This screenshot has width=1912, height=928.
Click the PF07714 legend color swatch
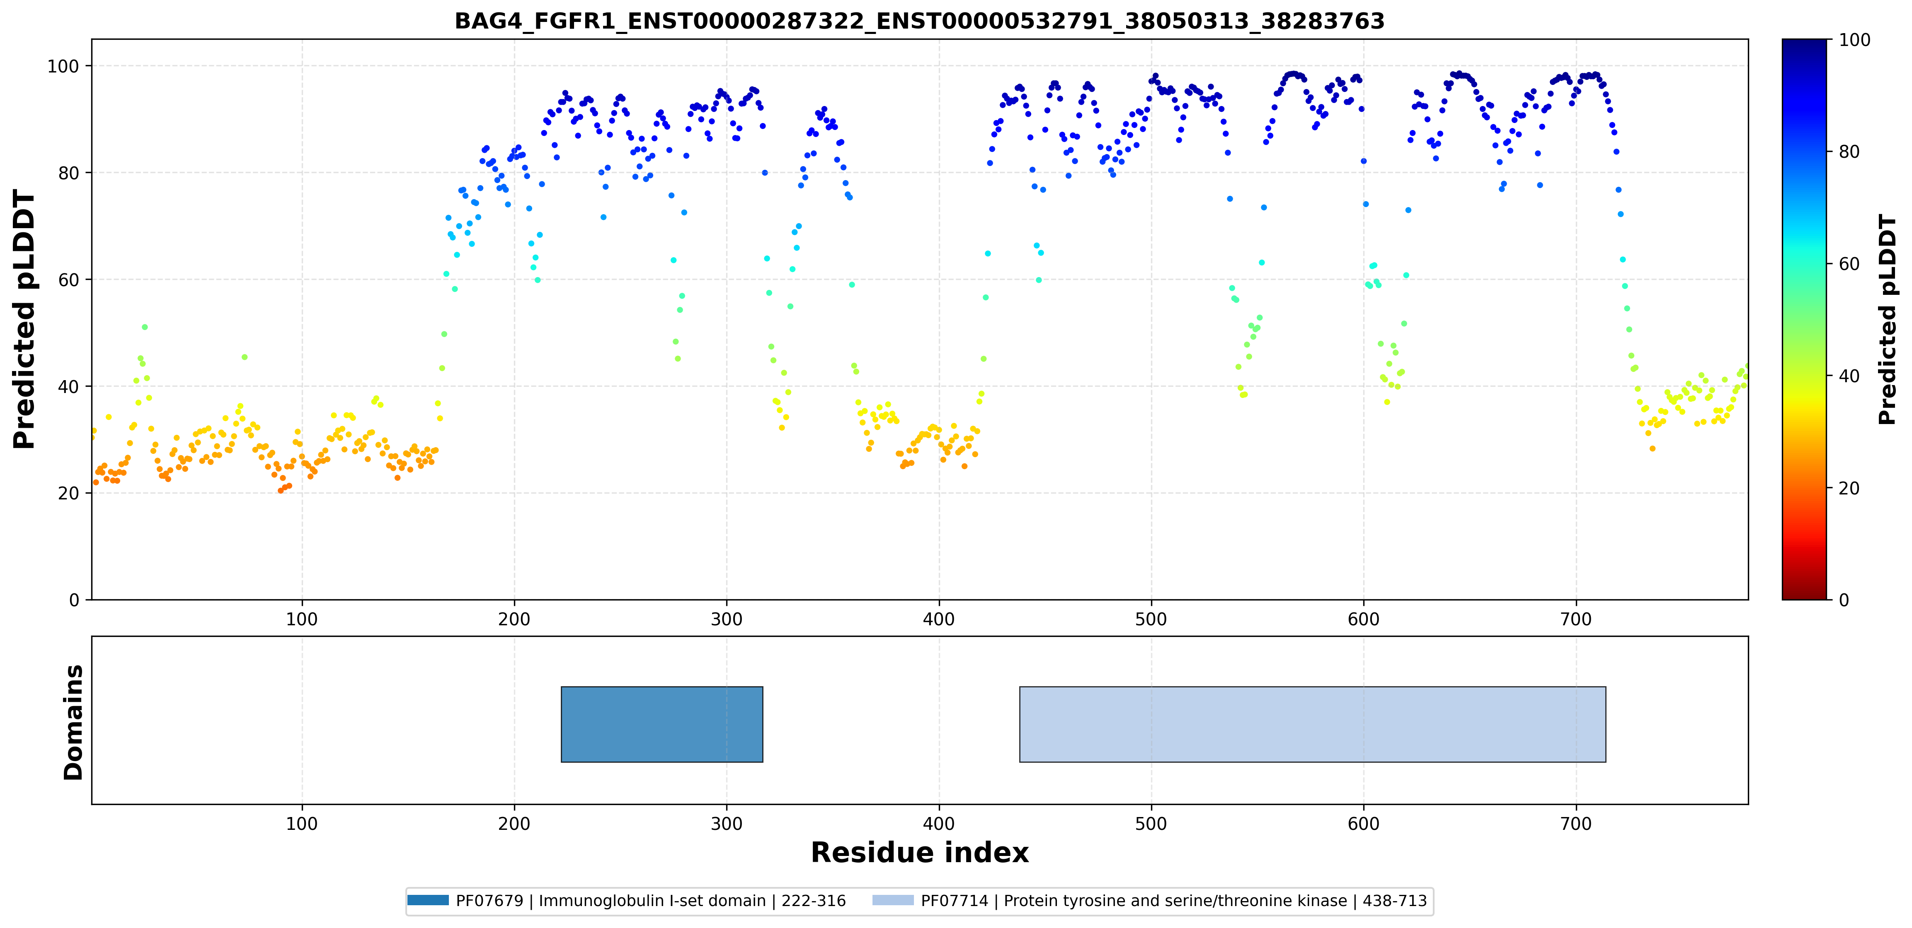pyautogui.click(x=893, y=900)
